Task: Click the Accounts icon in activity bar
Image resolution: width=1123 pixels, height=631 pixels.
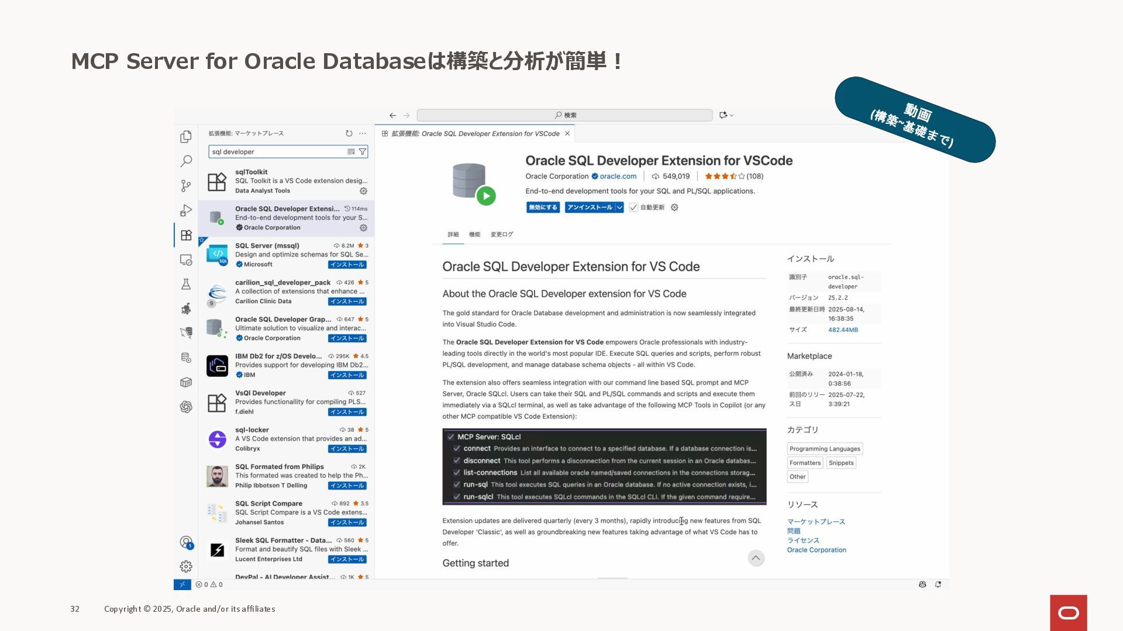Action: point(186,542)
